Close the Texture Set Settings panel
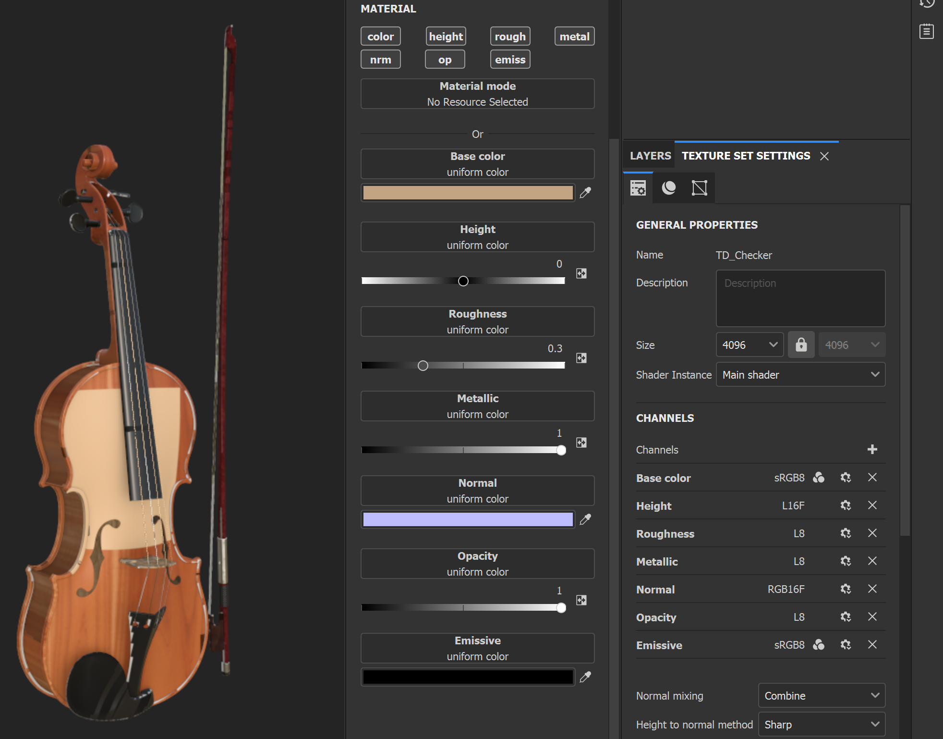The height and width of the screenshot is (739, 943). pos(824,156)
